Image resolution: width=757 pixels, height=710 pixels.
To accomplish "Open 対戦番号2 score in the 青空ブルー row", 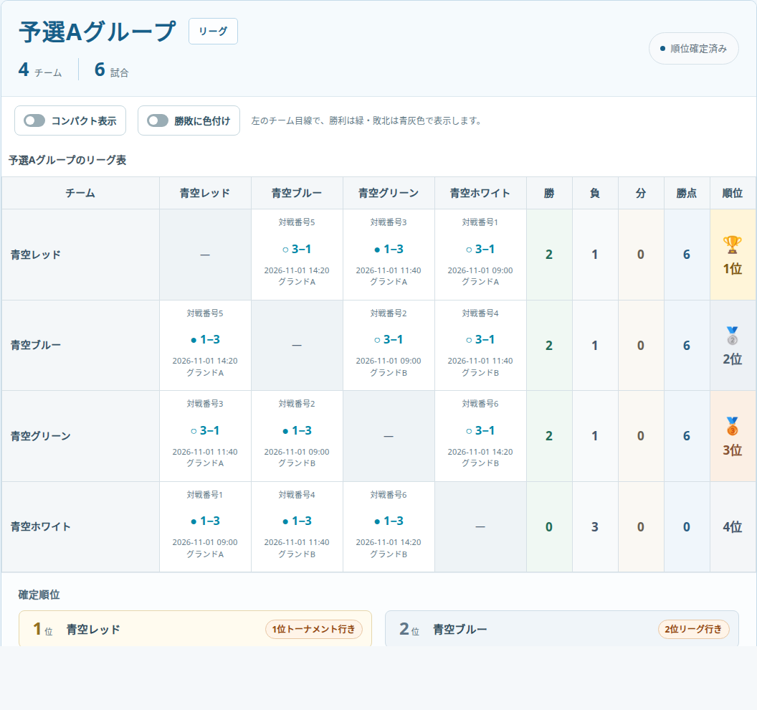I will coord(389,340).
